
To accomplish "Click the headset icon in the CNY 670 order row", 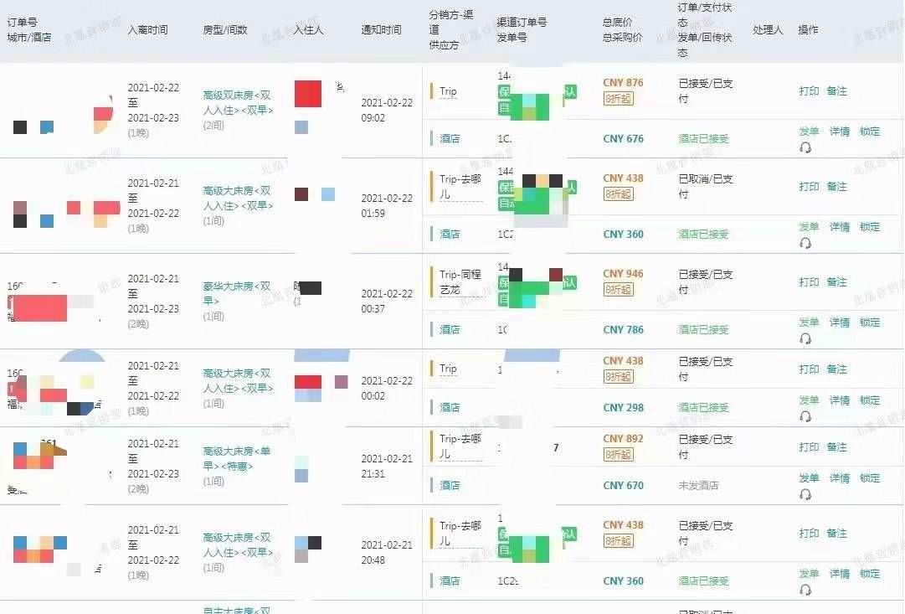I will point(805,494).
